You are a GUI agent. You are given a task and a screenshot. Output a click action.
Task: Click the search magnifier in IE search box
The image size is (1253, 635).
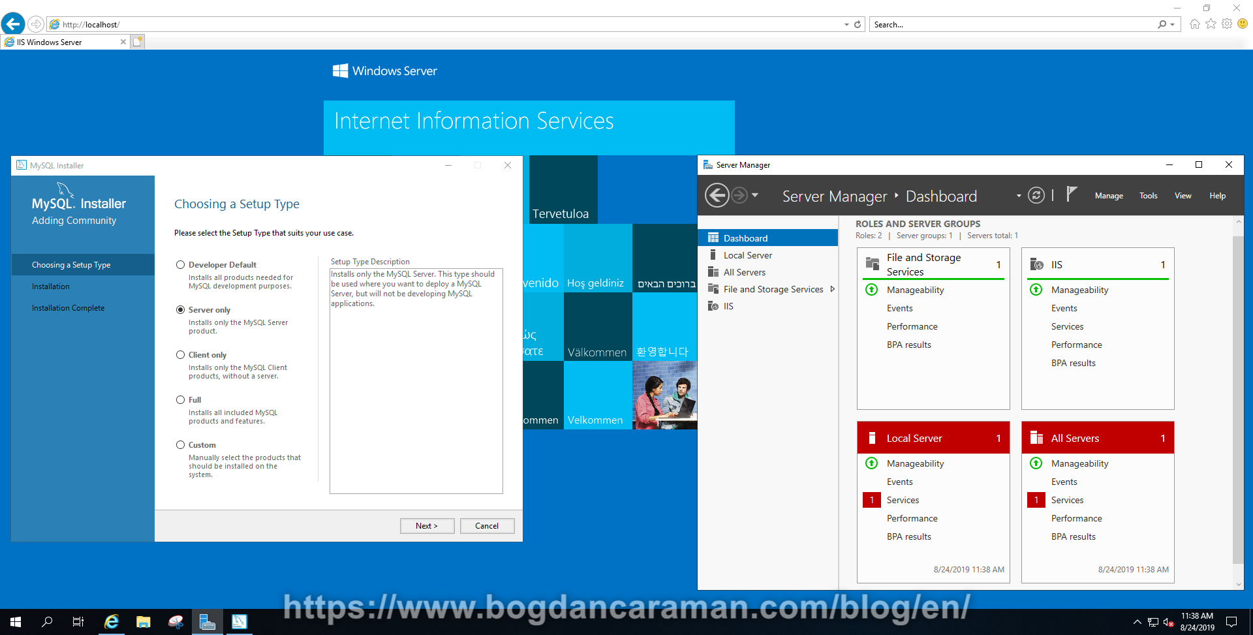coord(1162,24)
